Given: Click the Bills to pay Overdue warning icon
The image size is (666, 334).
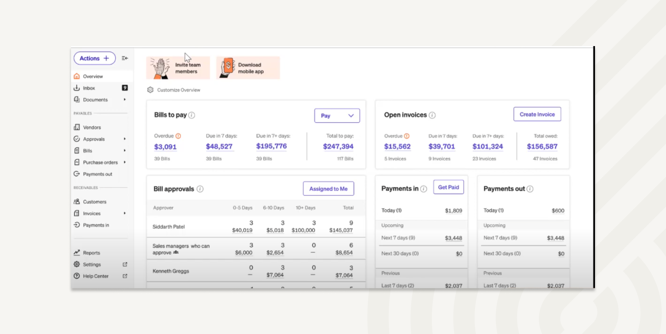Looking at the screenshot, I should pyautogui.click(x=178, y=136).
